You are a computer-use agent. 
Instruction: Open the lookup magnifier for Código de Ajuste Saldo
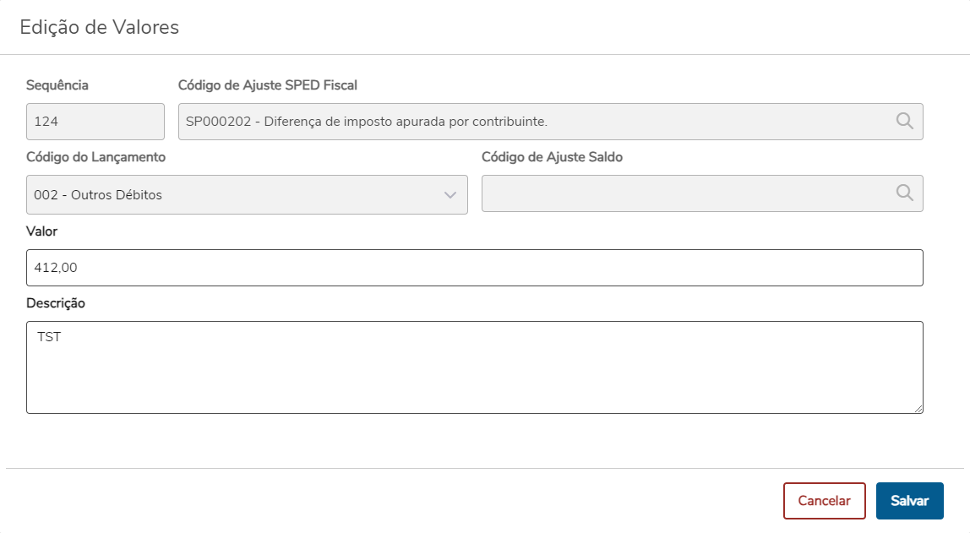coord(904,193)
